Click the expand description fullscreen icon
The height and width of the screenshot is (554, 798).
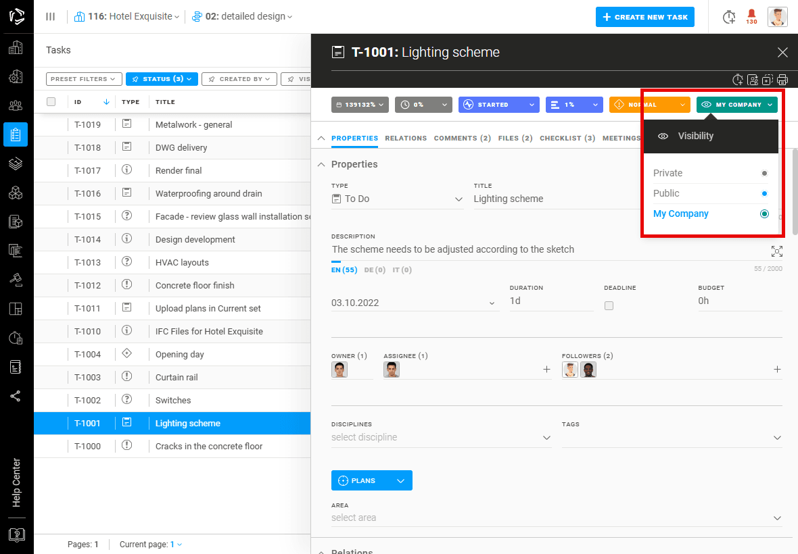point(776,251)
